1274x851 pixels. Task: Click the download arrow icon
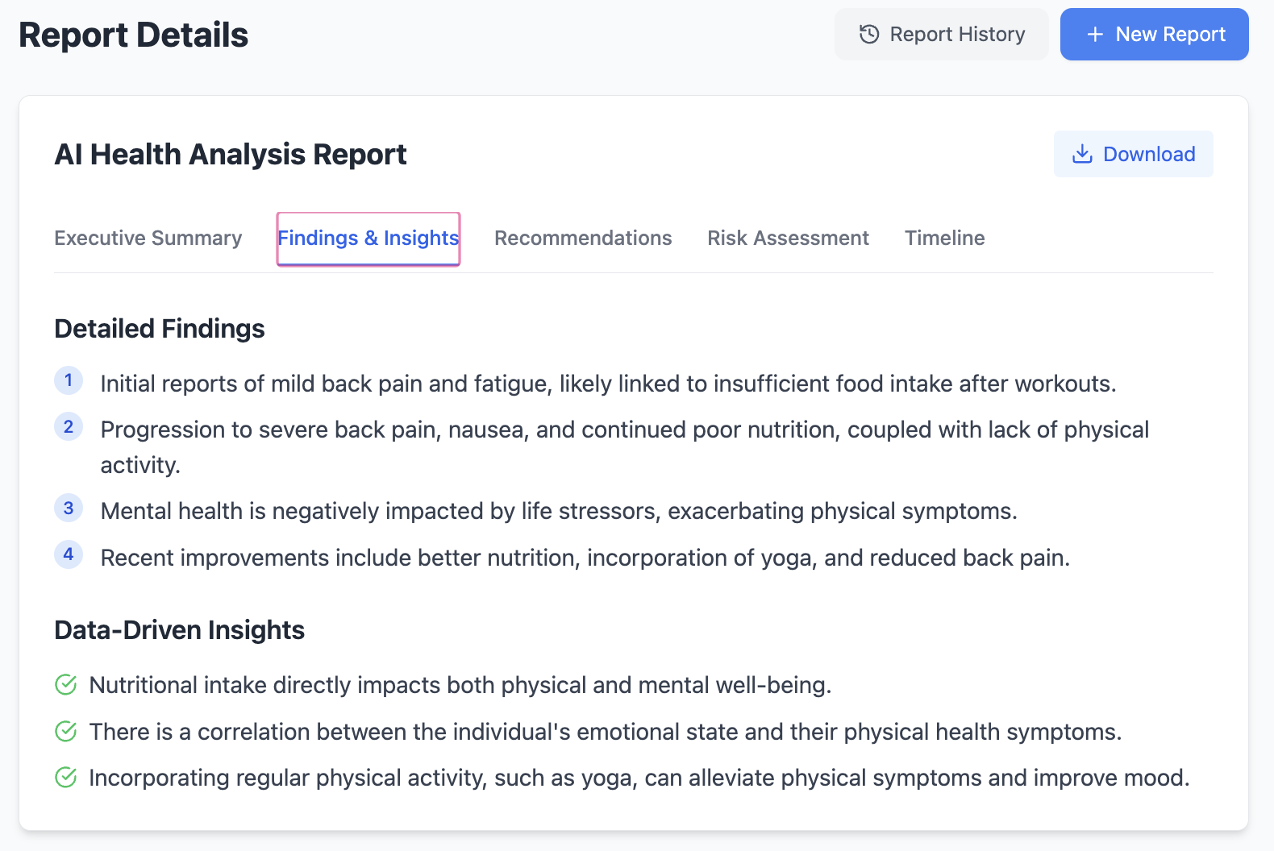point(1082,154)
